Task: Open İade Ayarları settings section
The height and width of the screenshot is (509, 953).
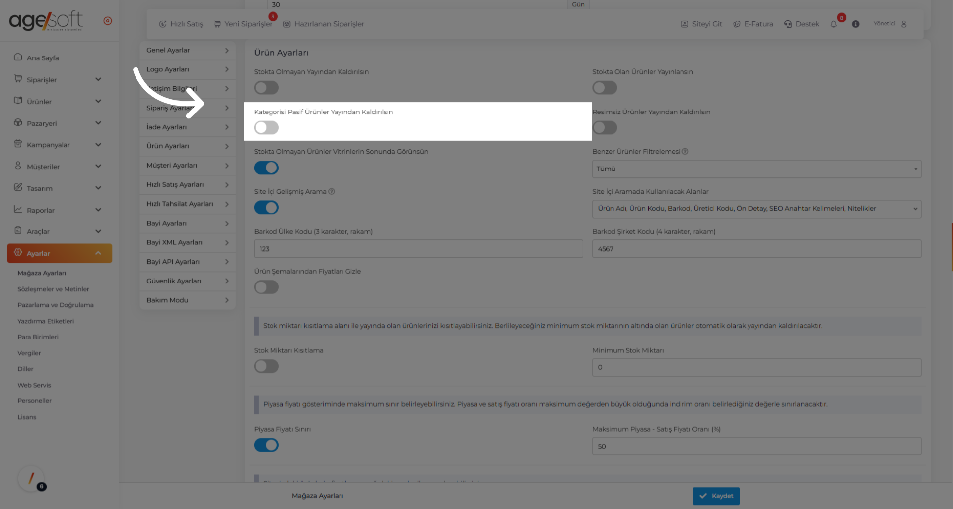Action: [188, 127]
